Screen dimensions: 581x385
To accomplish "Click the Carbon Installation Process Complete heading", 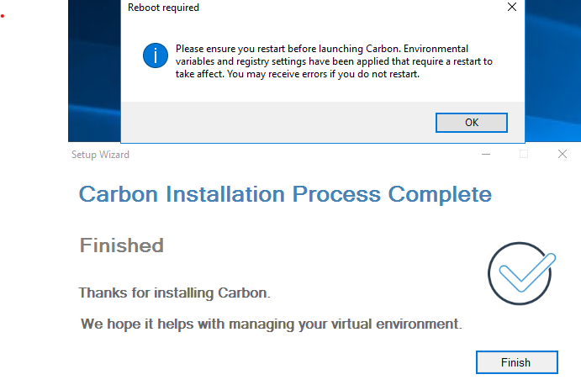I will pyautogui.click(x=285, y=194).
